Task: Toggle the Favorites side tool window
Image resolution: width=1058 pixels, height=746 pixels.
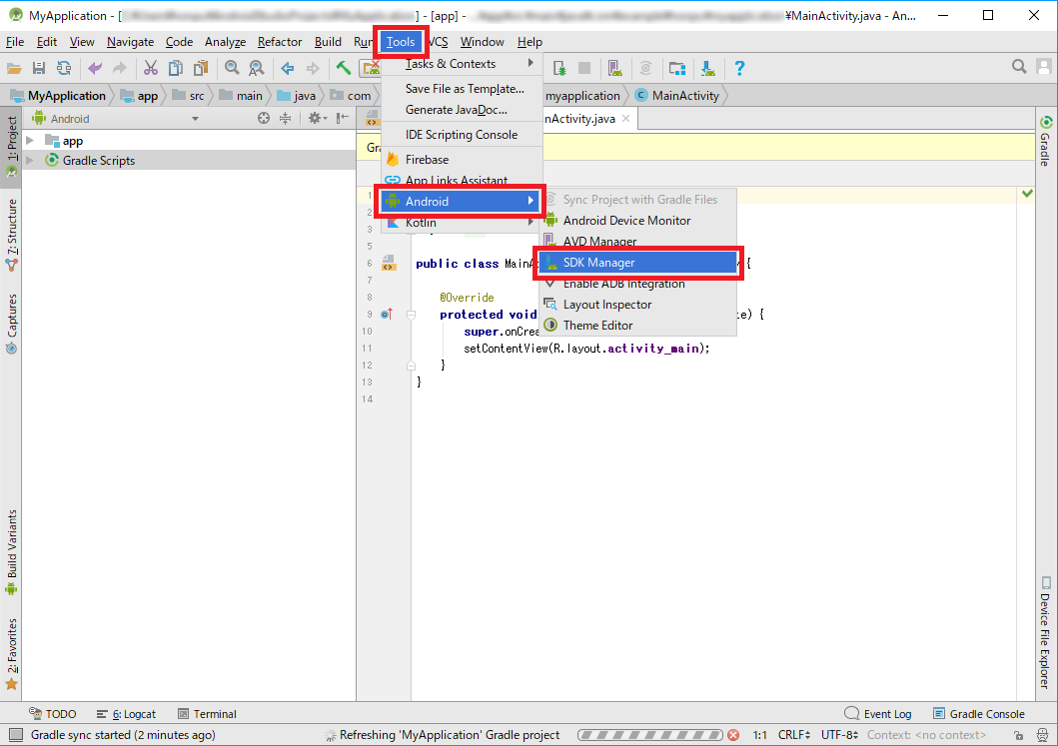Action: pos(11,654)
